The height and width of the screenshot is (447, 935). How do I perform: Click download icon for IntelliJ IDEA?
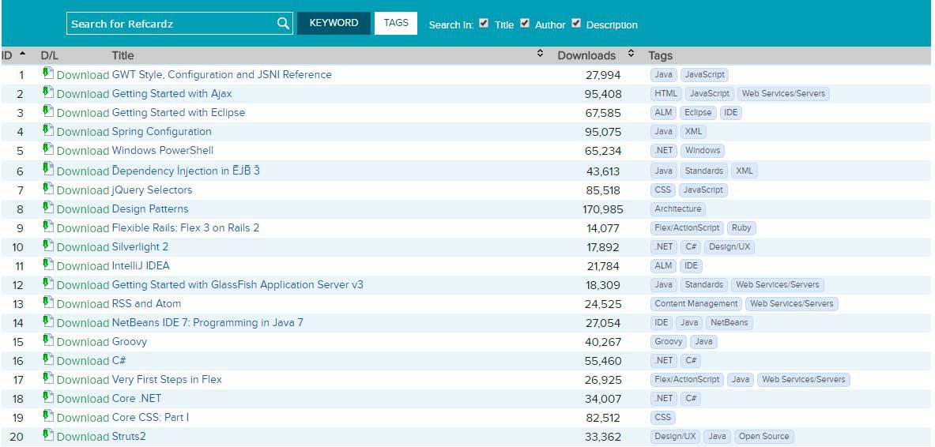48,265
